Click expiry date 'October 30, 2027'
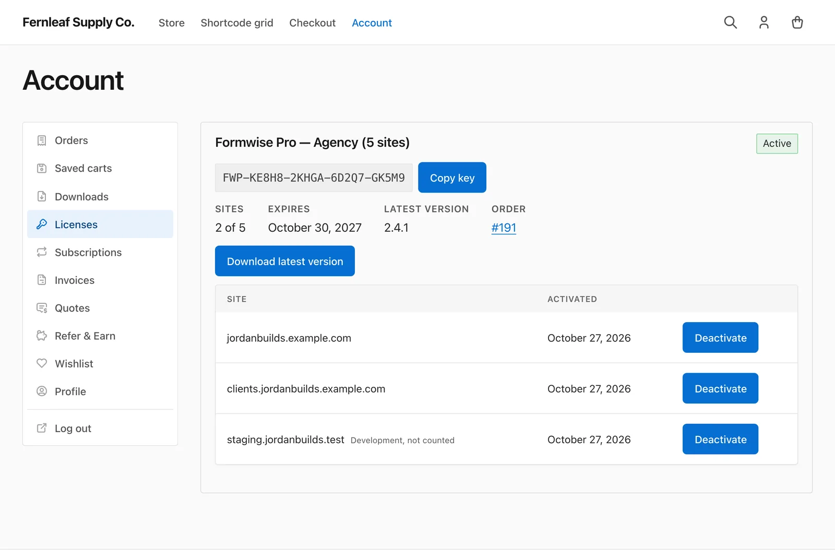The image size is (835, 558). 315,228
